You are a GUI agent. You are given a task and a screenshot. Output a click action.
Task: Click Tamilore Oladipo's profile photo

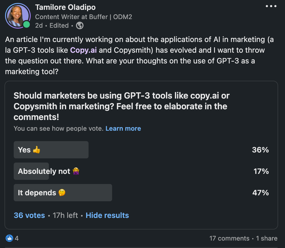(17, 15)
